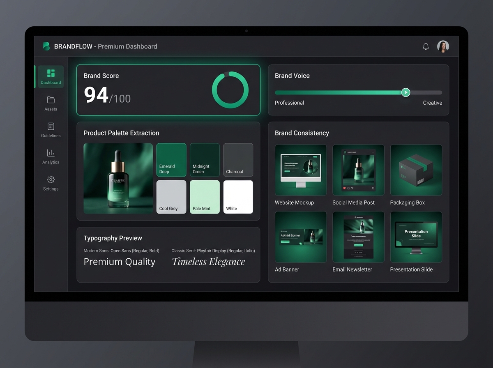This screenshot has height=368, width=493.
Task: View the Packaging Box thumbnail
Action: coord(416,170)
